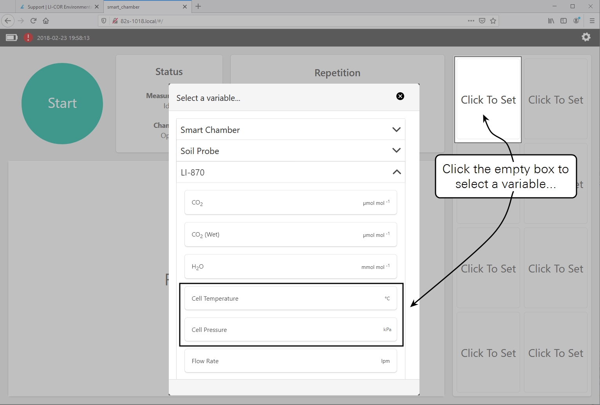This screenshot has height=405, width=600.
Task: Choose the Cell Temperature variable
Action: 290,298
